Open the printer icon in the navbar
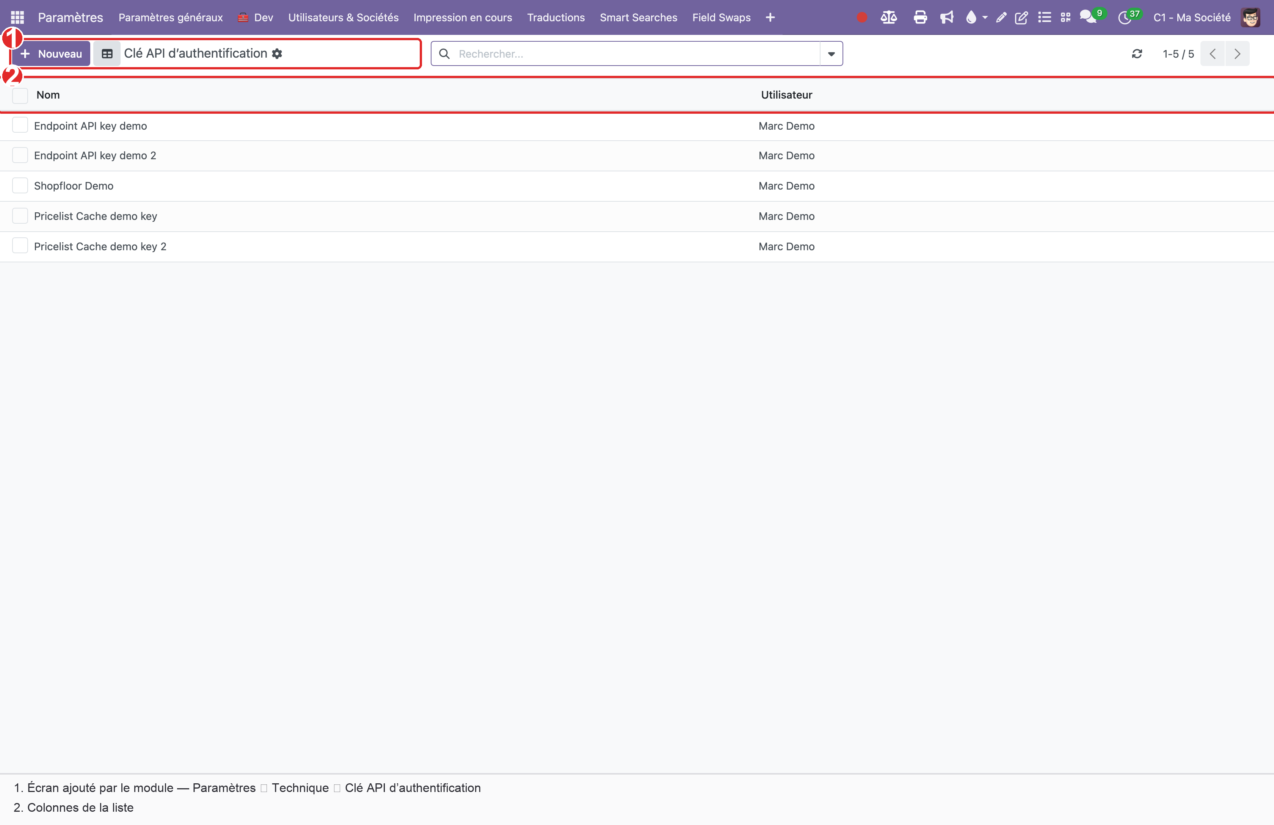 [x=920, y=17]
